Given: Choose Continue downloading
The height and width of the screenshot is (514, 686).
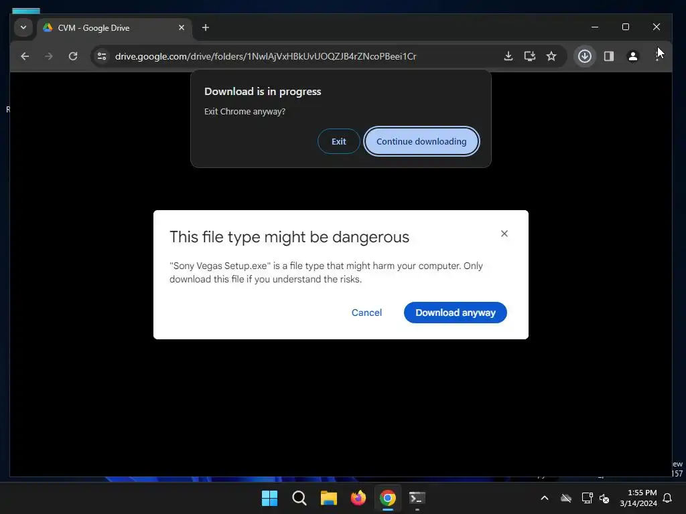Looking at the screenshot, I should pyautogui.click(x=421, y=141).
